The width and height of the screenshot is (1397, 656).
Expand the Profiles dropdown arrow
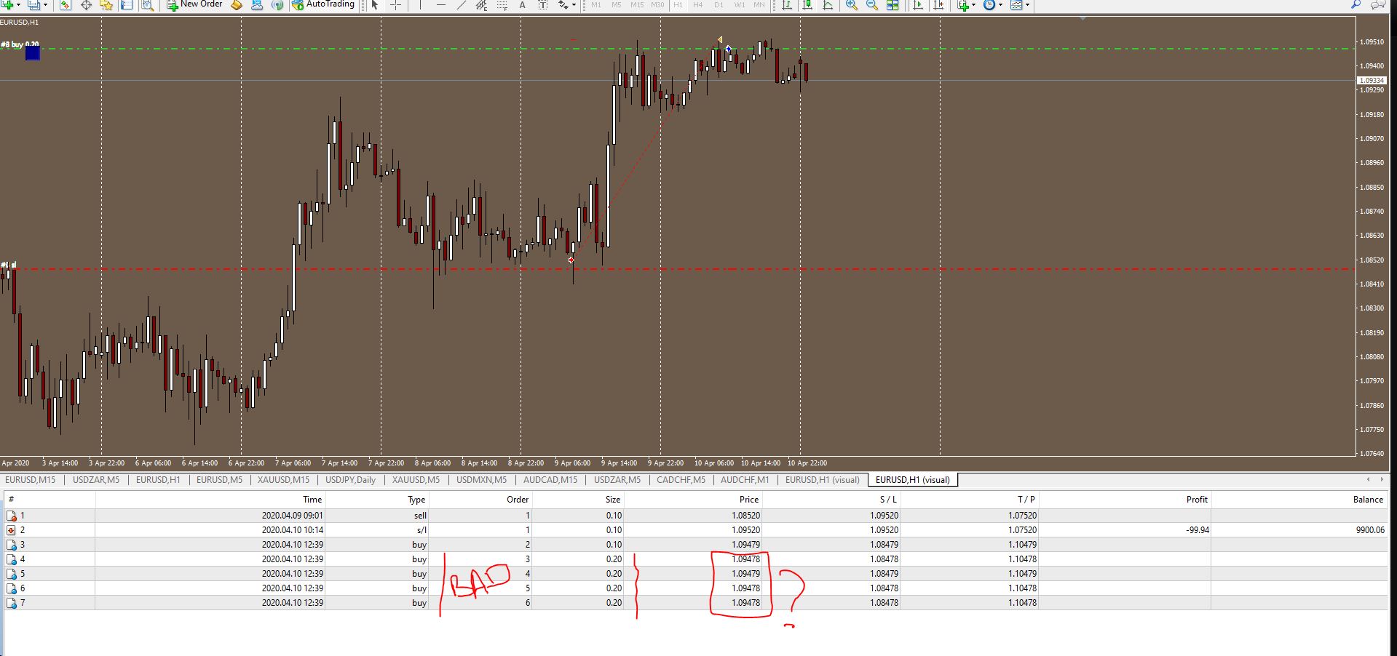pos(45,5)
